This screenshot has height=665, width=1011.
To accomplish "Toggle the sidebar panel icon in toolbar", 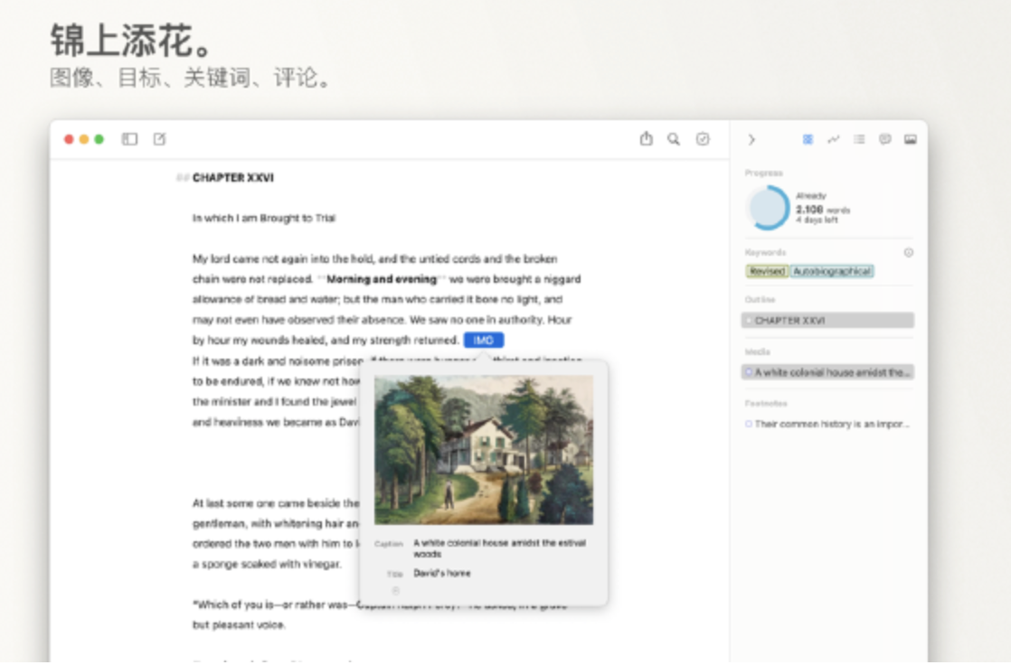I will [x=129, y=138].
